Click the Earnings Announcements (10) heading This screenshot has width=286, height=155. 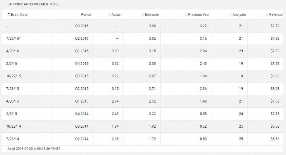(x=33, y=4)
